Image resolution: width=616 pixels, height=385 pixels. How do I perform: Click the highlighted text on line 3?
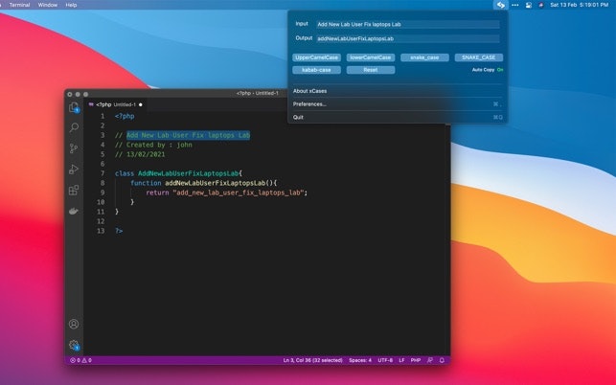pyautogui.click(x=188, y=135)
